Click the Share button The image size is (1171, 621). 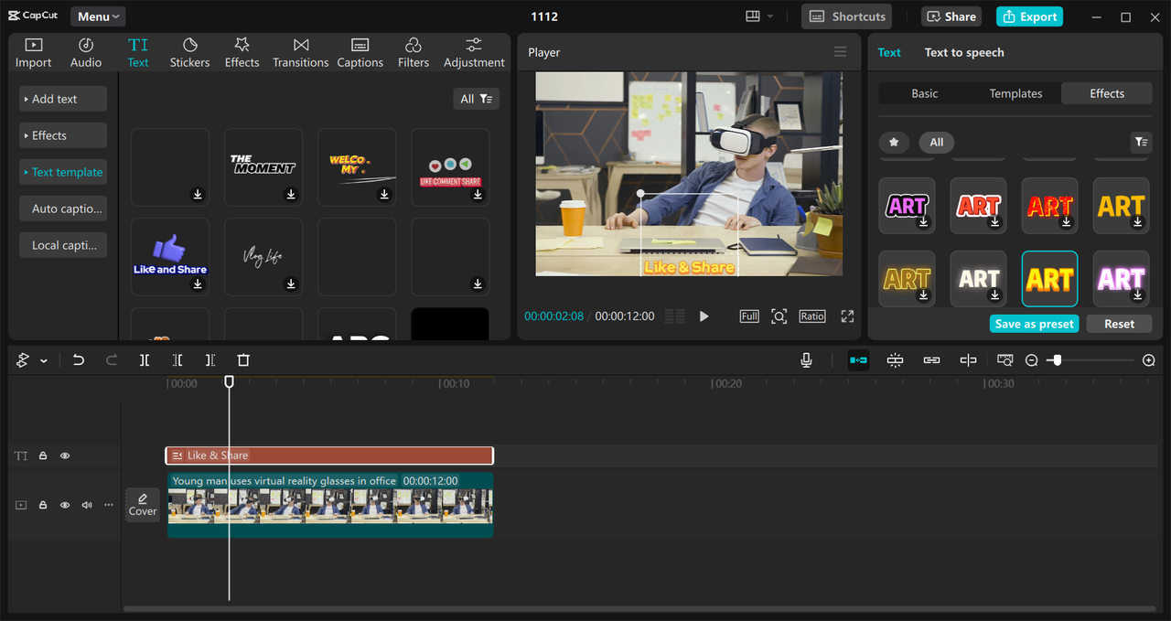coord(950,16)
